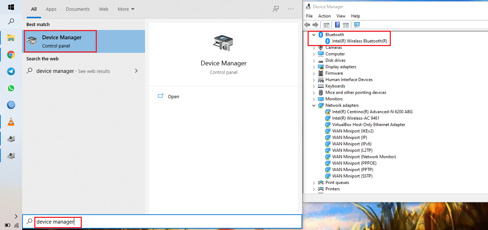Click the Device Manager title bar icon

tap(308, 6)
